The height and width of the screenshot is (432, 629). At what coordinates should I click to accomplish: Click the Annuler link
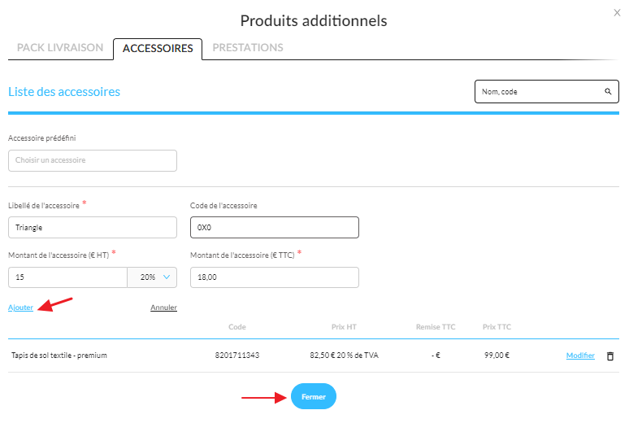(x=163, y=308)
